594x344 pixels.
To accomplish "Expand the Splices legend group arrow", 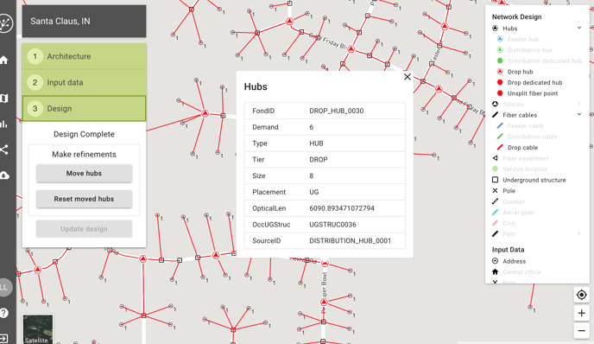I will point(578,104).
